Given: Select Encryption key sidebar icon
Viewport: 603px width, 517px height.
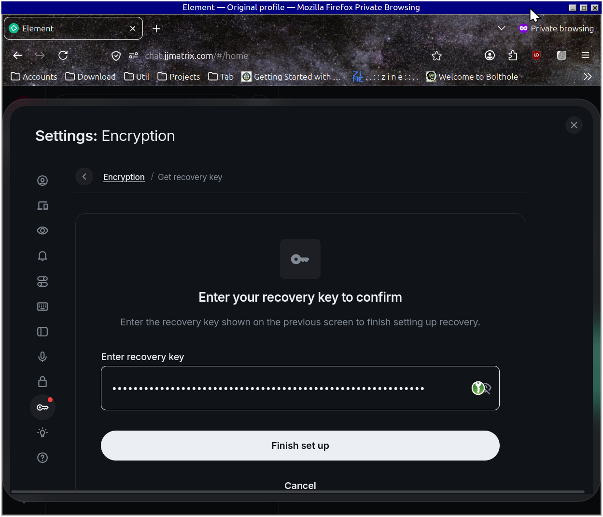Looking at the screenshot, I should (x=42, y=407).
